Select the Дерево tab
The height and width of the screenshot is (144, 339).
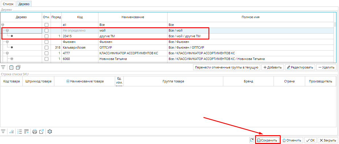[24, 4]
